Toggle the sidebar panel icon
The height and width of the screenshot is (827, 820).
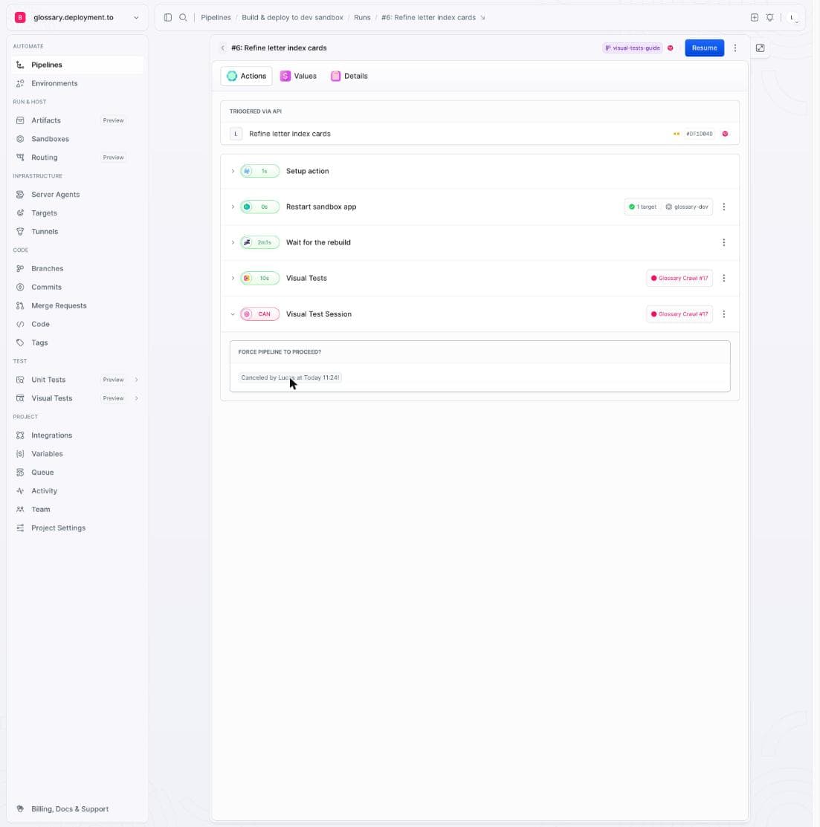(168, 17)
